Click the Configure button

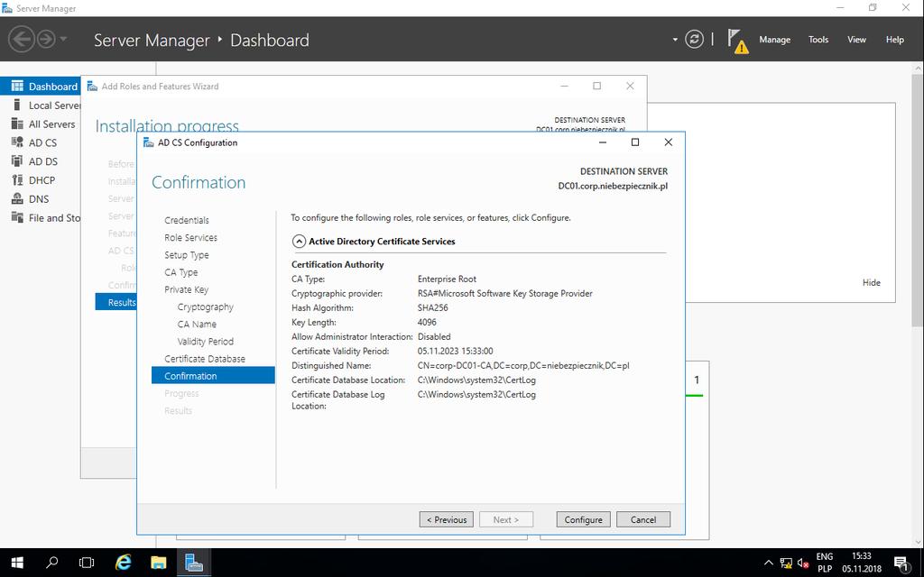[584, 520]
